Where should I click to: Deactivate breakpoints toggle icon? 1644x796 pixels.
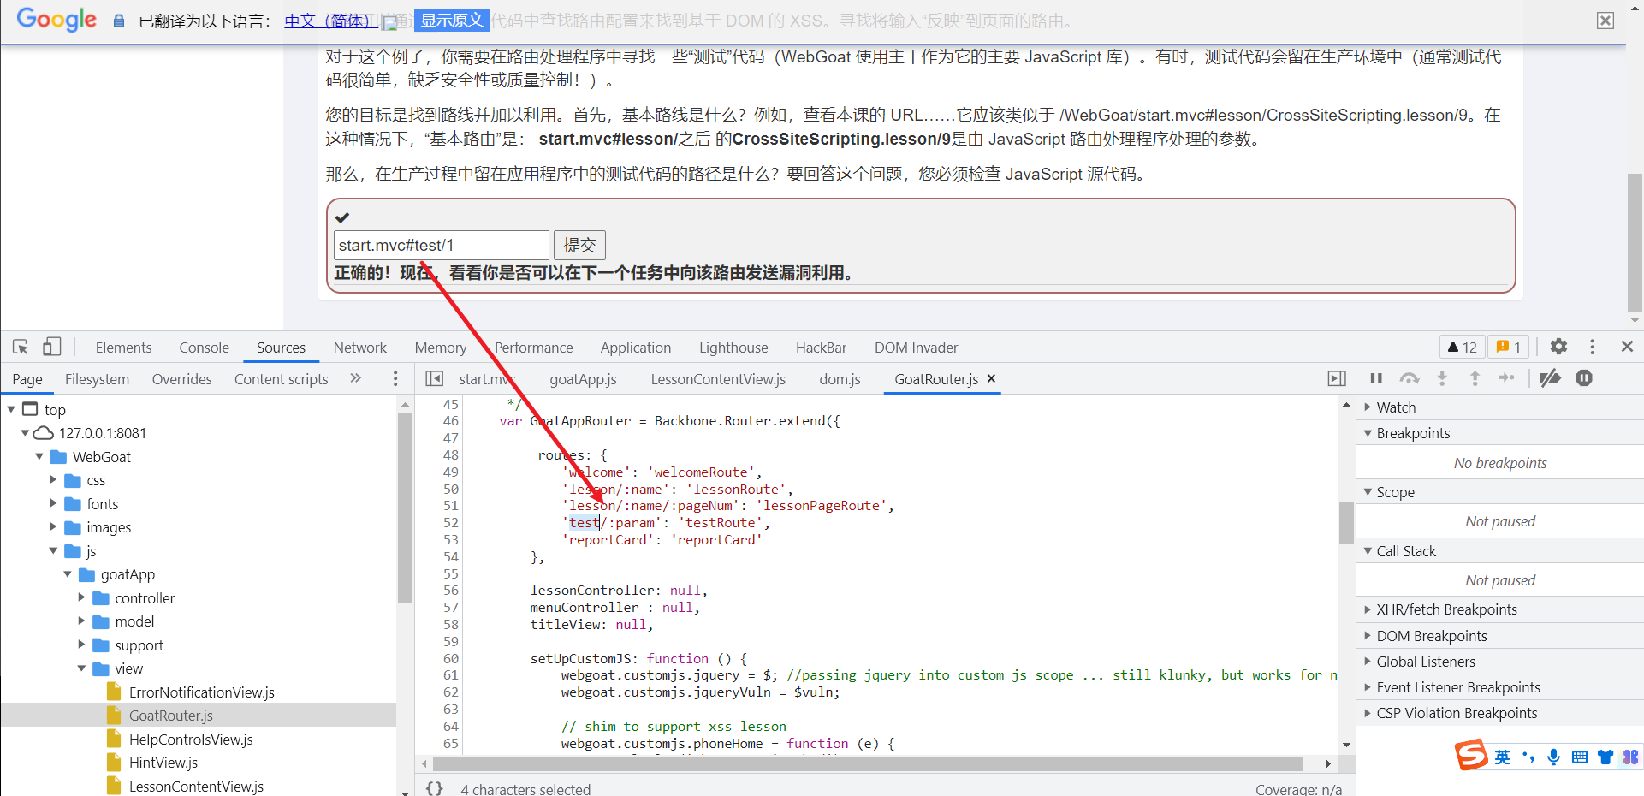(x=1550, y=378)
